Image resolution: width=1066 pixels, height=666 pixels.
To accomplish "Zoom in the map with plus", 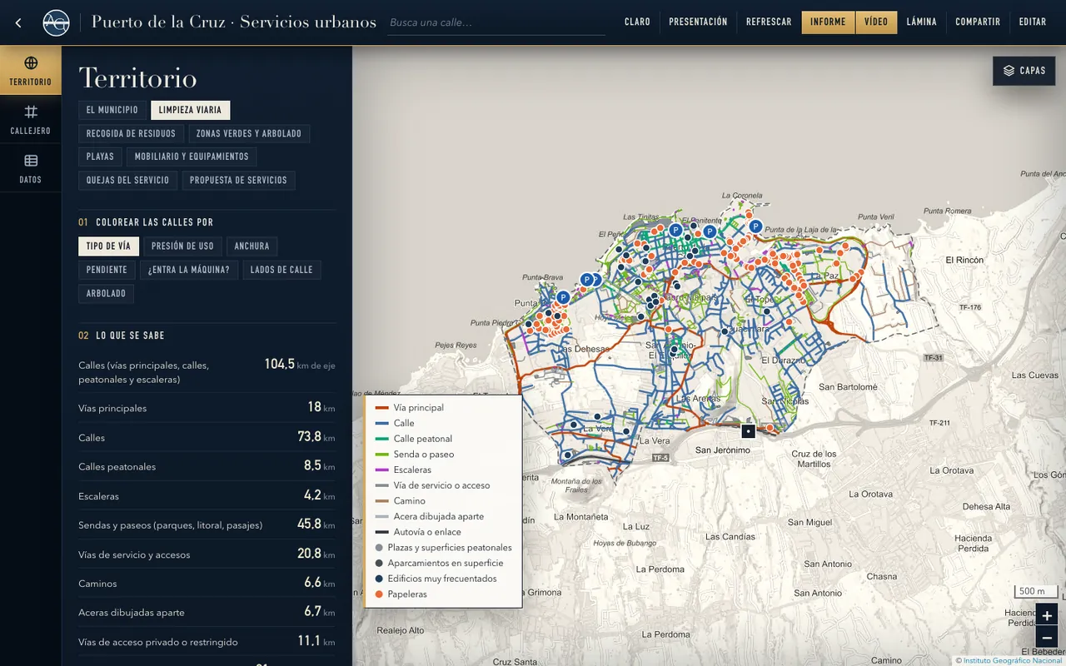I will point(1047,616).
